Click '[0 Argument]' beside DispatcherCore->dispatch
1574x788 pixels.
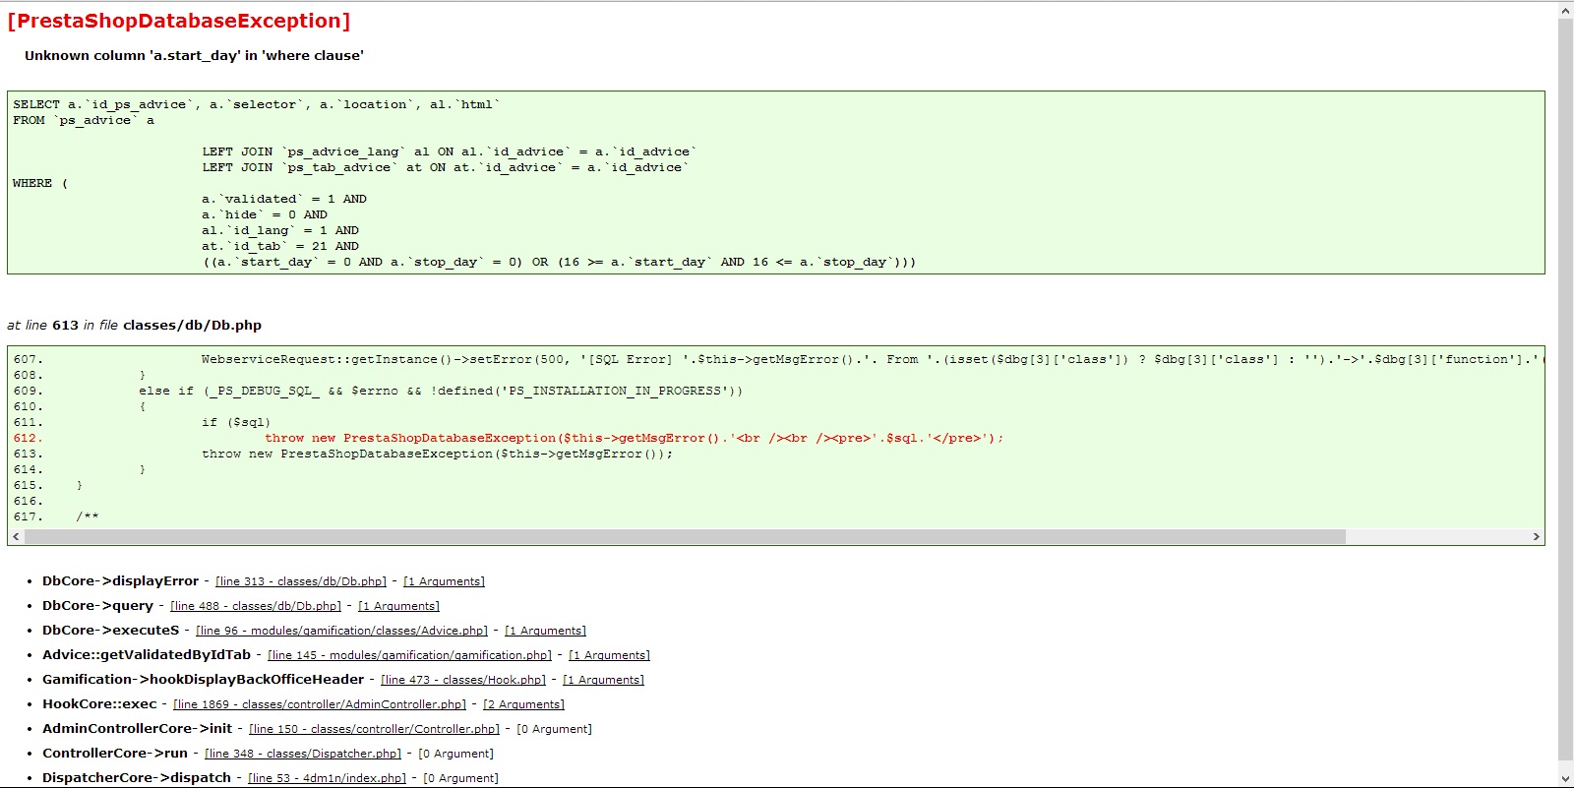(460, 778)
